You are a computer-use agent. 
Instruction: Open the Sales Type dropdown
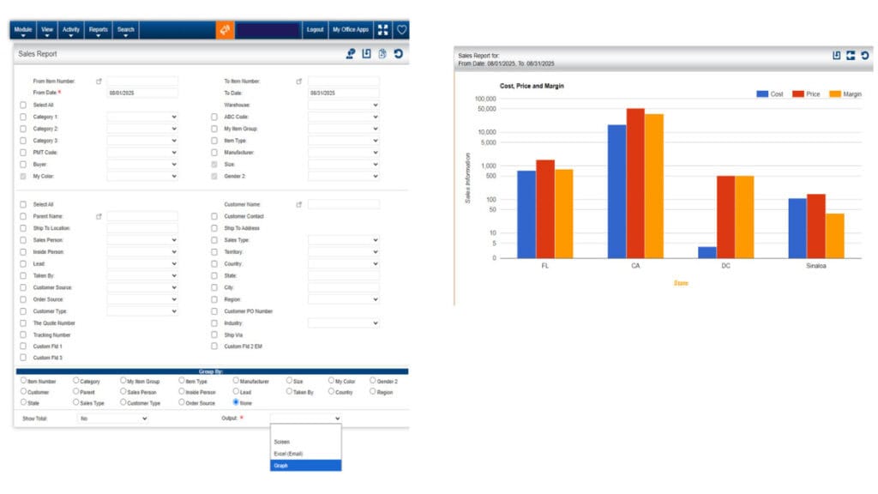coord(343,240)
